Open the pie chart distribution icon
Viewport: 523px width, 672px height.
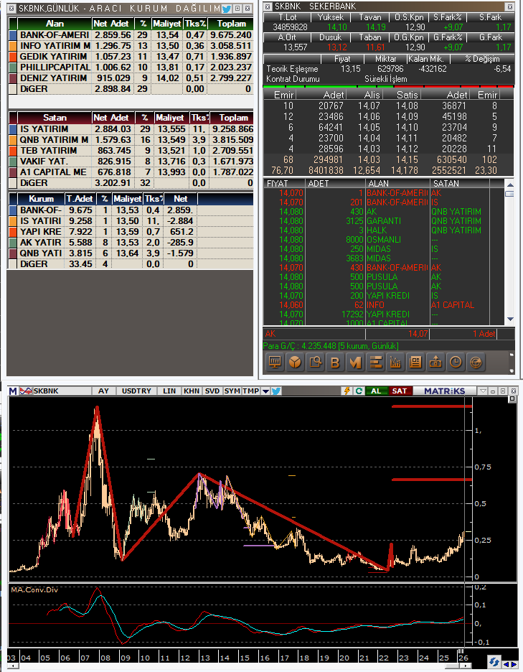295,363
